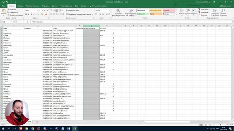This screenshot has width=234, height=131.
Task: Toggle underline formatting
Action: [x=31, y=14]
